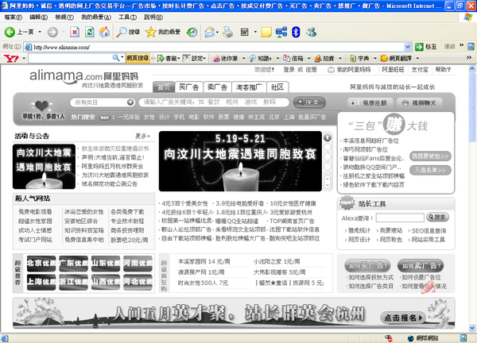Viewport: 477px width, 343px height.
Task: Click the scrollbar down arrow
Action: (471, 328)
